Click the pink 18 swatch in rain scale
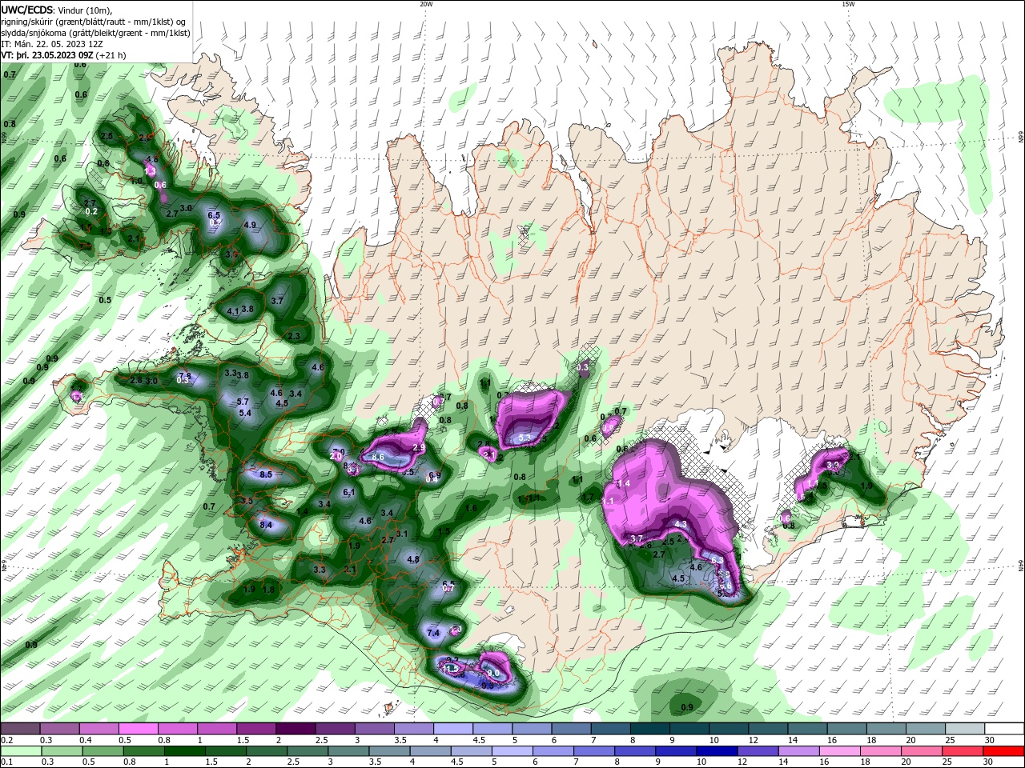Image resolution: width=1025 pixels, height=768 pixels. click(x=881, y=751)
